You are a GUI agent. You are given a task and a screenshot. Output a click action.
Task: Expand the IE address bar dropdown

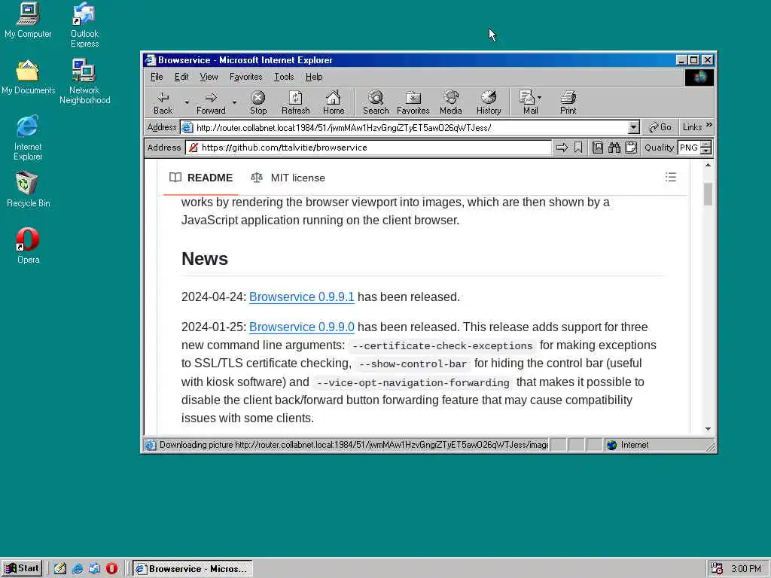point(633,128)
